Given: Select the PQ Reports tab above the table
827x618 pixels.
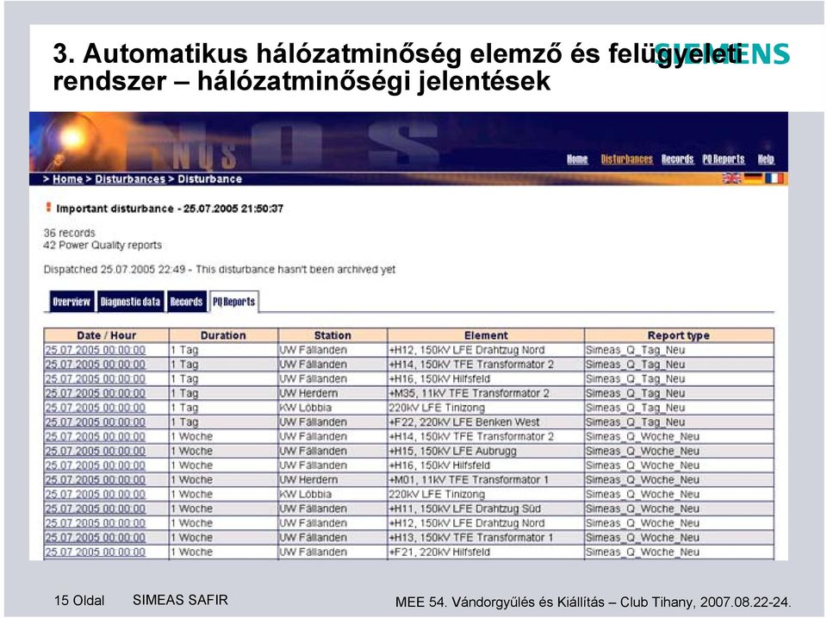Looking at the screenshot, I should click(233, 302).
